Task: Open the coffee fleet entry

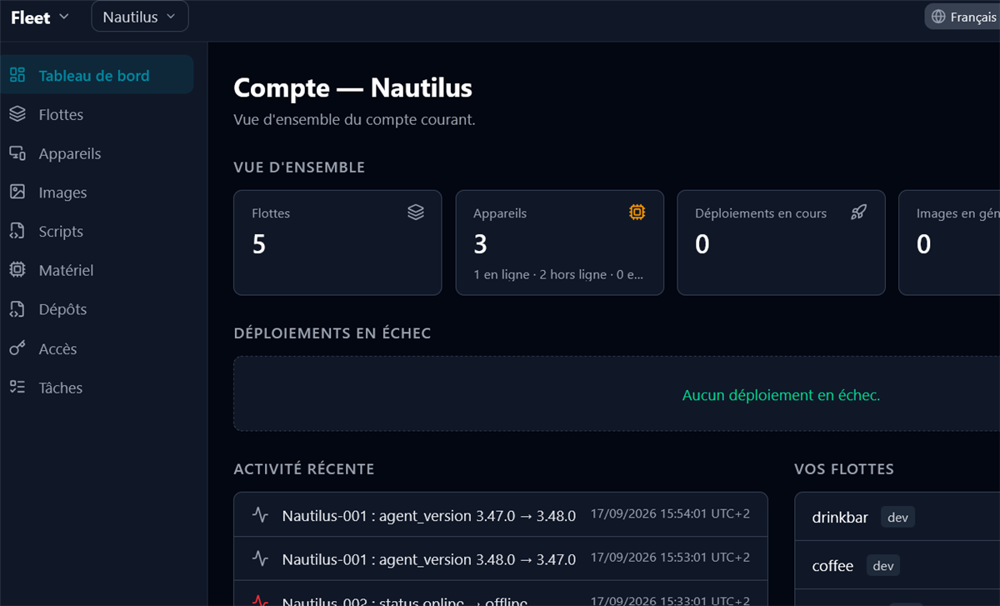Action: [897, 566]
